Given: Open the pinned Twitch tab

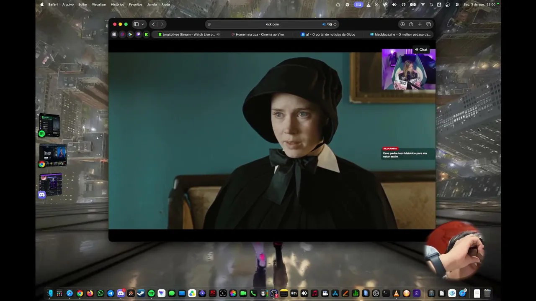Looking at the screenshot, I should point(138,35).
